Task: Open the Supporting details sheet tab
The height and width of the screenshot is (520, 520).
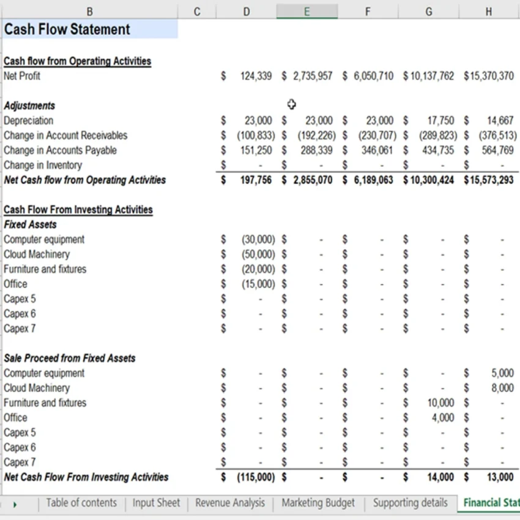Action: pos(410,503)
